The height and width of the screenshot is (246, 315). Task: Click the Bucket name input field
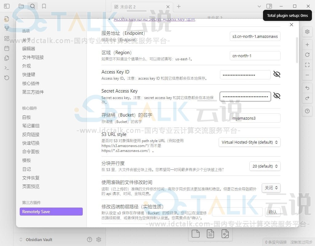pos(255,118)
